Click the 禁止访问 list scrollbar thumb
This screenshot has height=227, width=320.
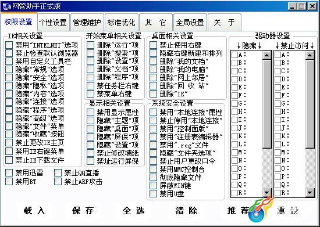coord(310,104)
